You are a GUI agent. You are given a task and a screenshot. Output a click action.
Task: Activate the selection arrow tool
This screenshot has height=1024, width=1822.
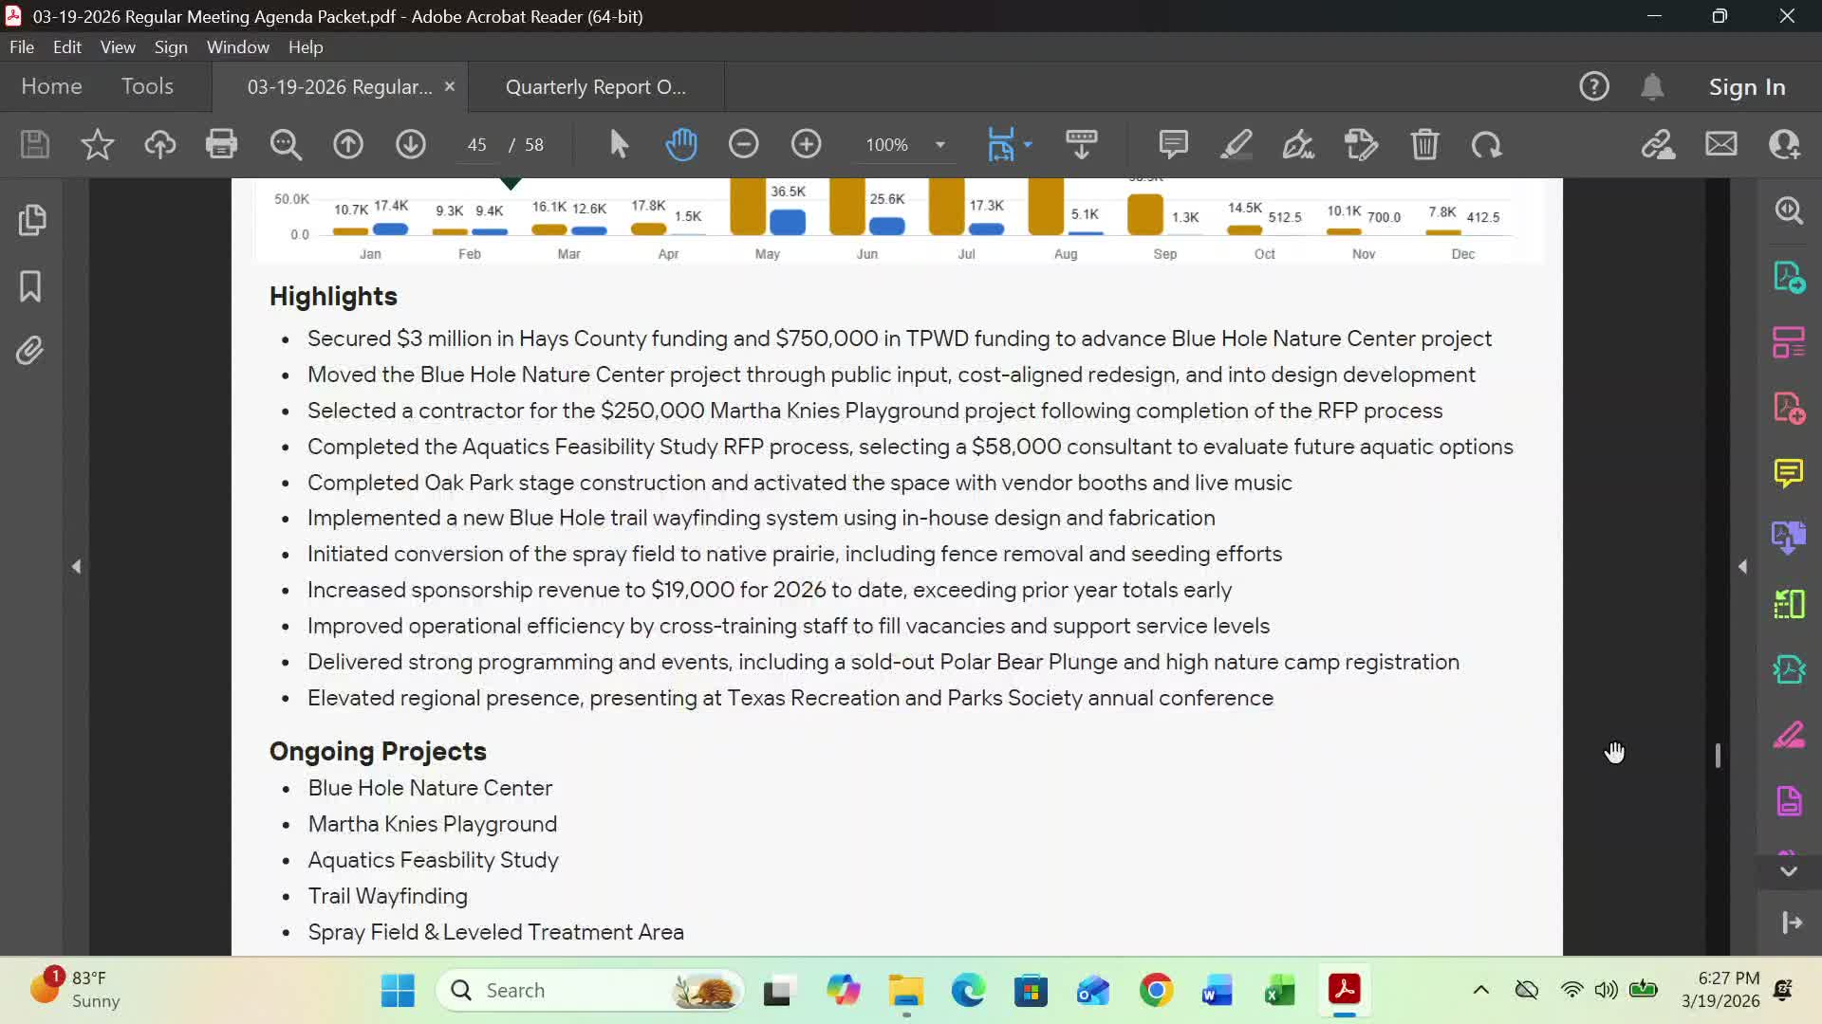[x=619, y=144]
